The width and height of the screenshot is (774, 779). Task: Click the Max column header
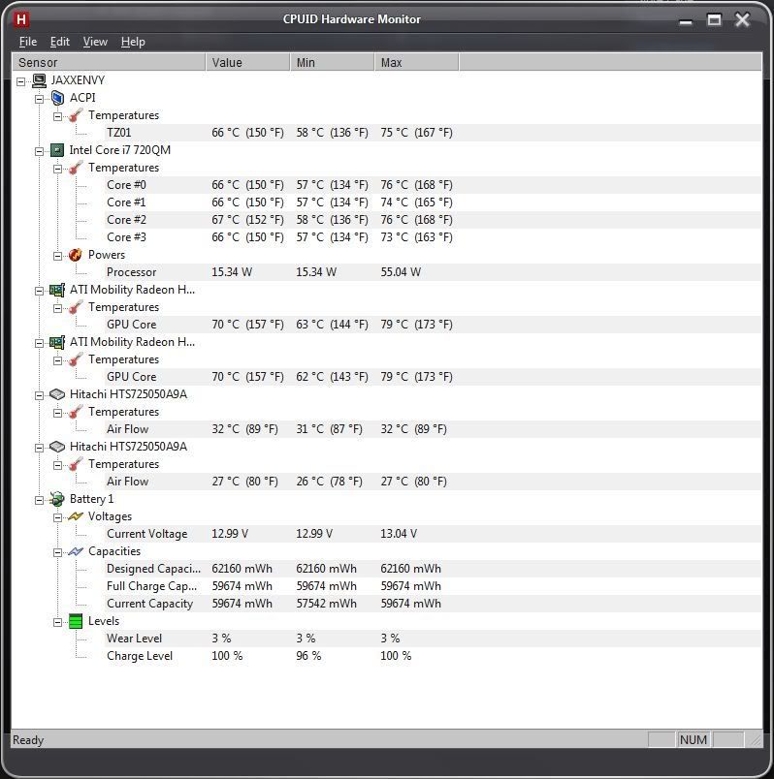[x=416, y=63]
